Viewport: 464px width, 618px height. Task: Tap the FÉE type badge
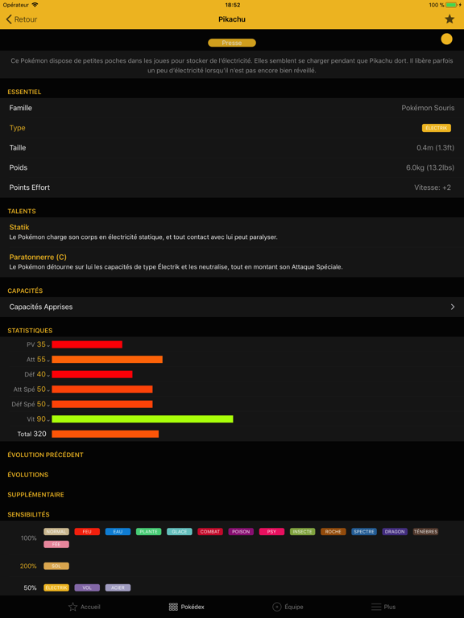point(56,544)
